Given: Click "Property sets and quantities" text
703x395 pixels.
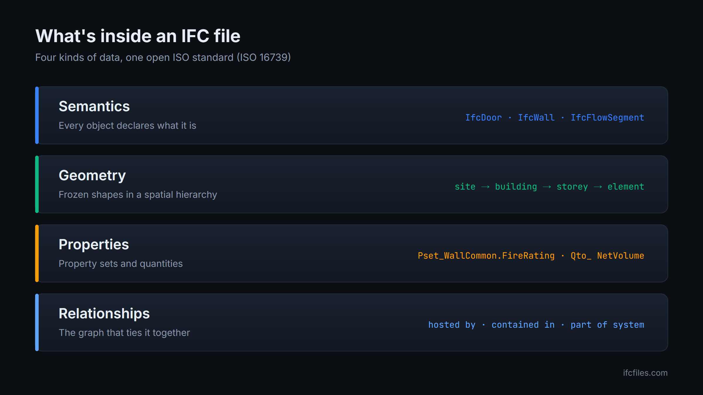Looking at the screenshot, I should [121, 264].
